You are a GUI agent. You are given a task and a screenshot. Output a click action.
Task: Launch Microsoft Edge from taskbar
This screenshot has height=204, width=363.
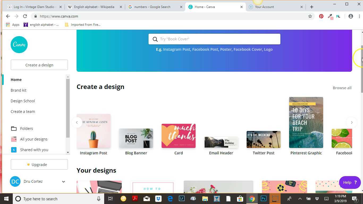click(x=170, y=199)
